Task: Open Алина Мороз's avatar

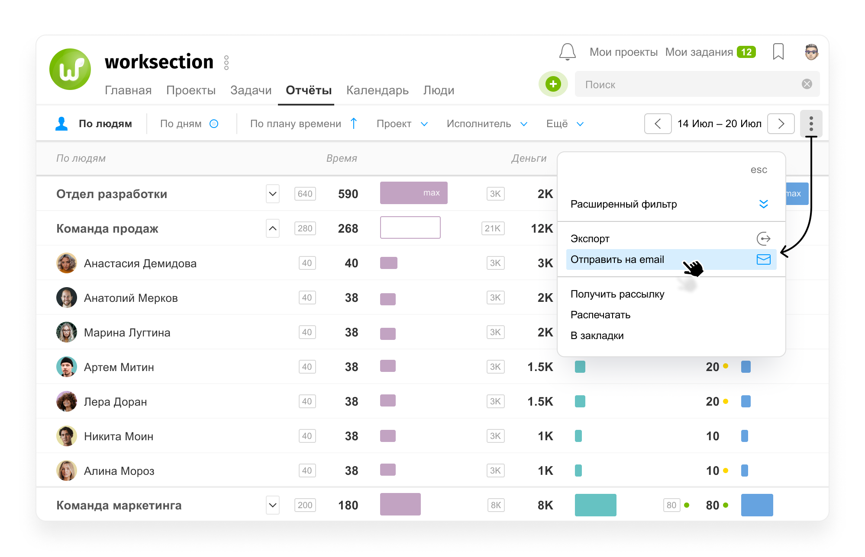Action: pos(67,471)
